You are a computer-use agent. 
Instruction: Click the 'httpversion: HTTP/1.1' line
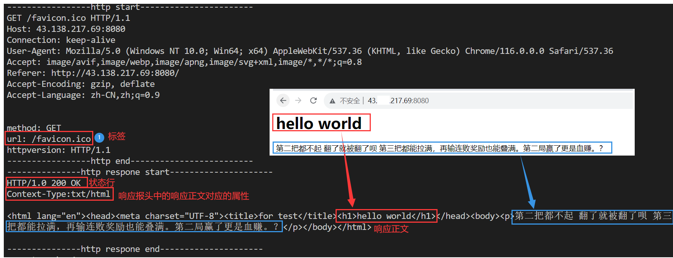(x=58, y=150)
